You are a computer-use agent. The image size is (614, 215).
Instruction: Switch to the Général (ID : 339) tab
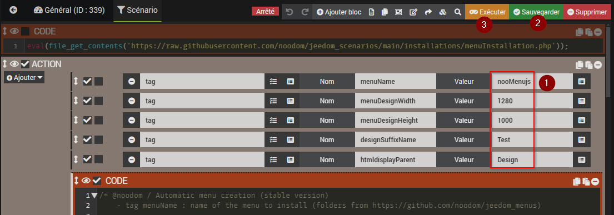point(69,11)
